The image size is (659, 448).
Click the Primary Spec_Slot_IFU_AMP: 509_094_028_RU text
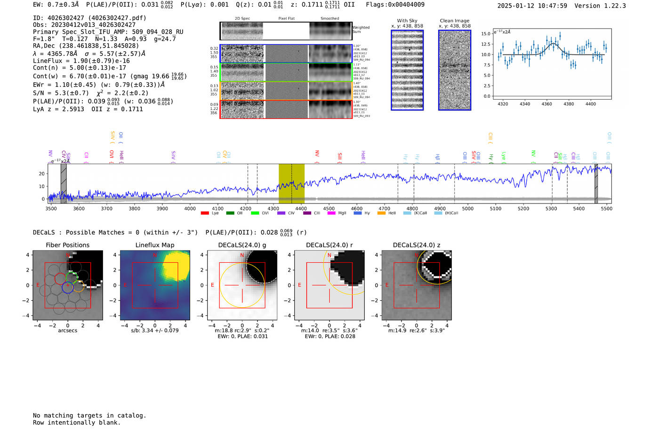[108, 31]
